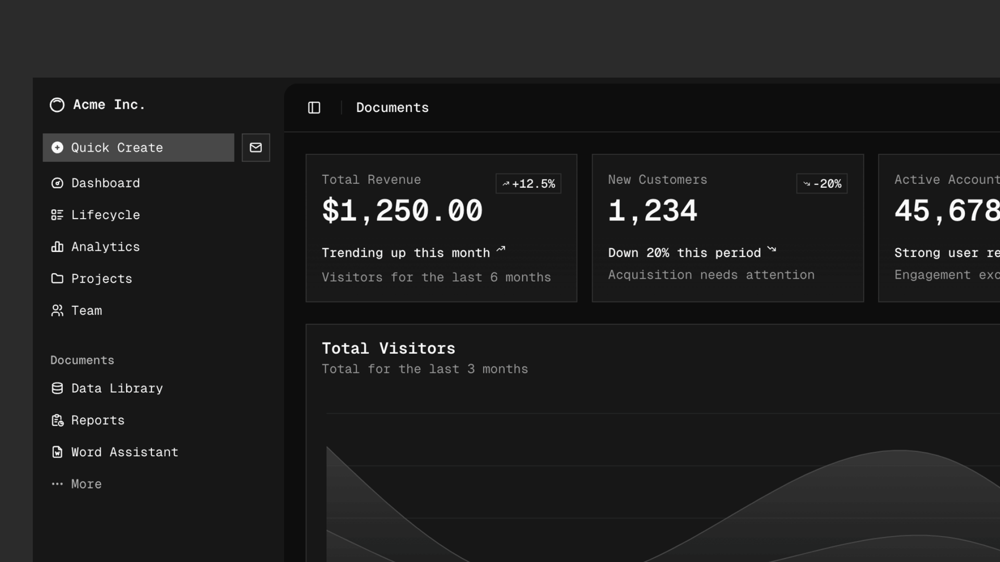Click the Dashboard gauge icon
Viewport: 1000px width, 562px height.
[x=57, y=183]
